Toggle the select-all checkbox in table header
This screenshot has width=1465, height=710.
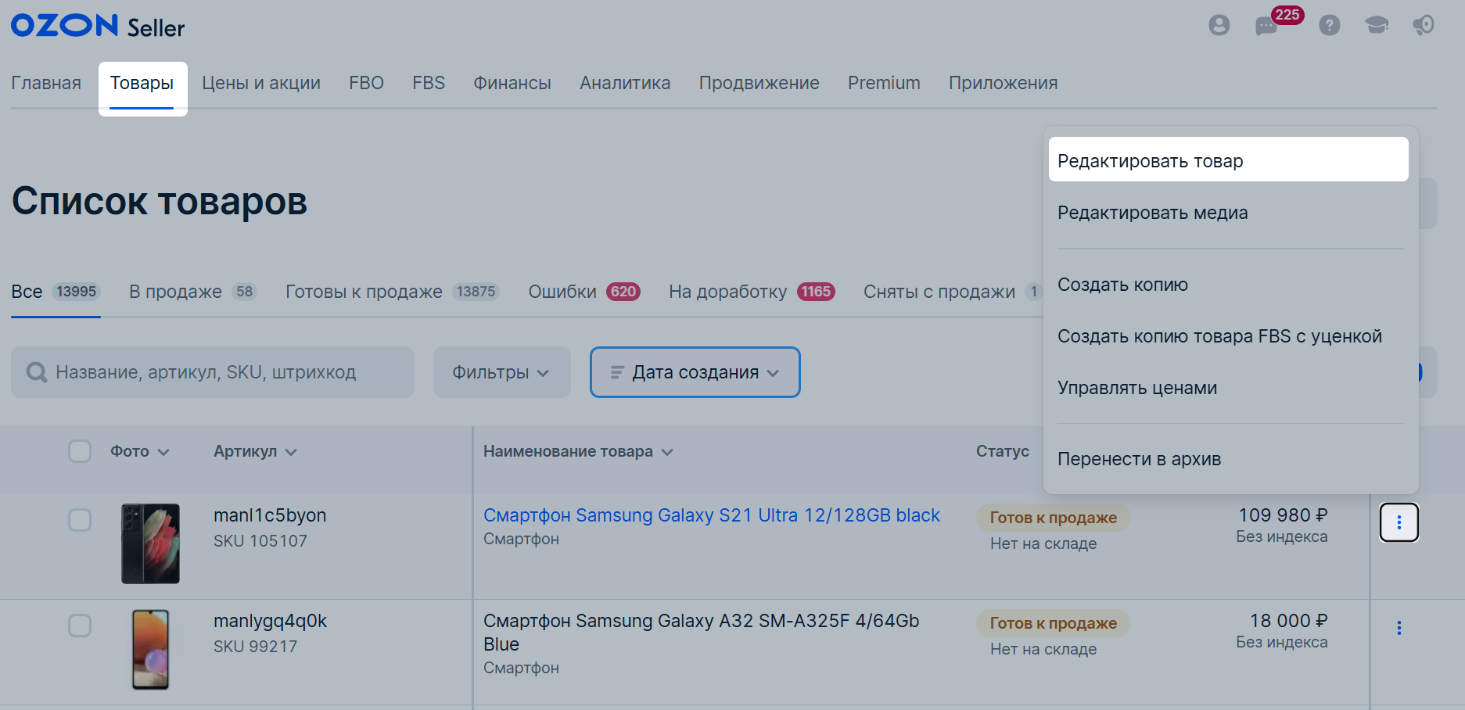(80, 451)
